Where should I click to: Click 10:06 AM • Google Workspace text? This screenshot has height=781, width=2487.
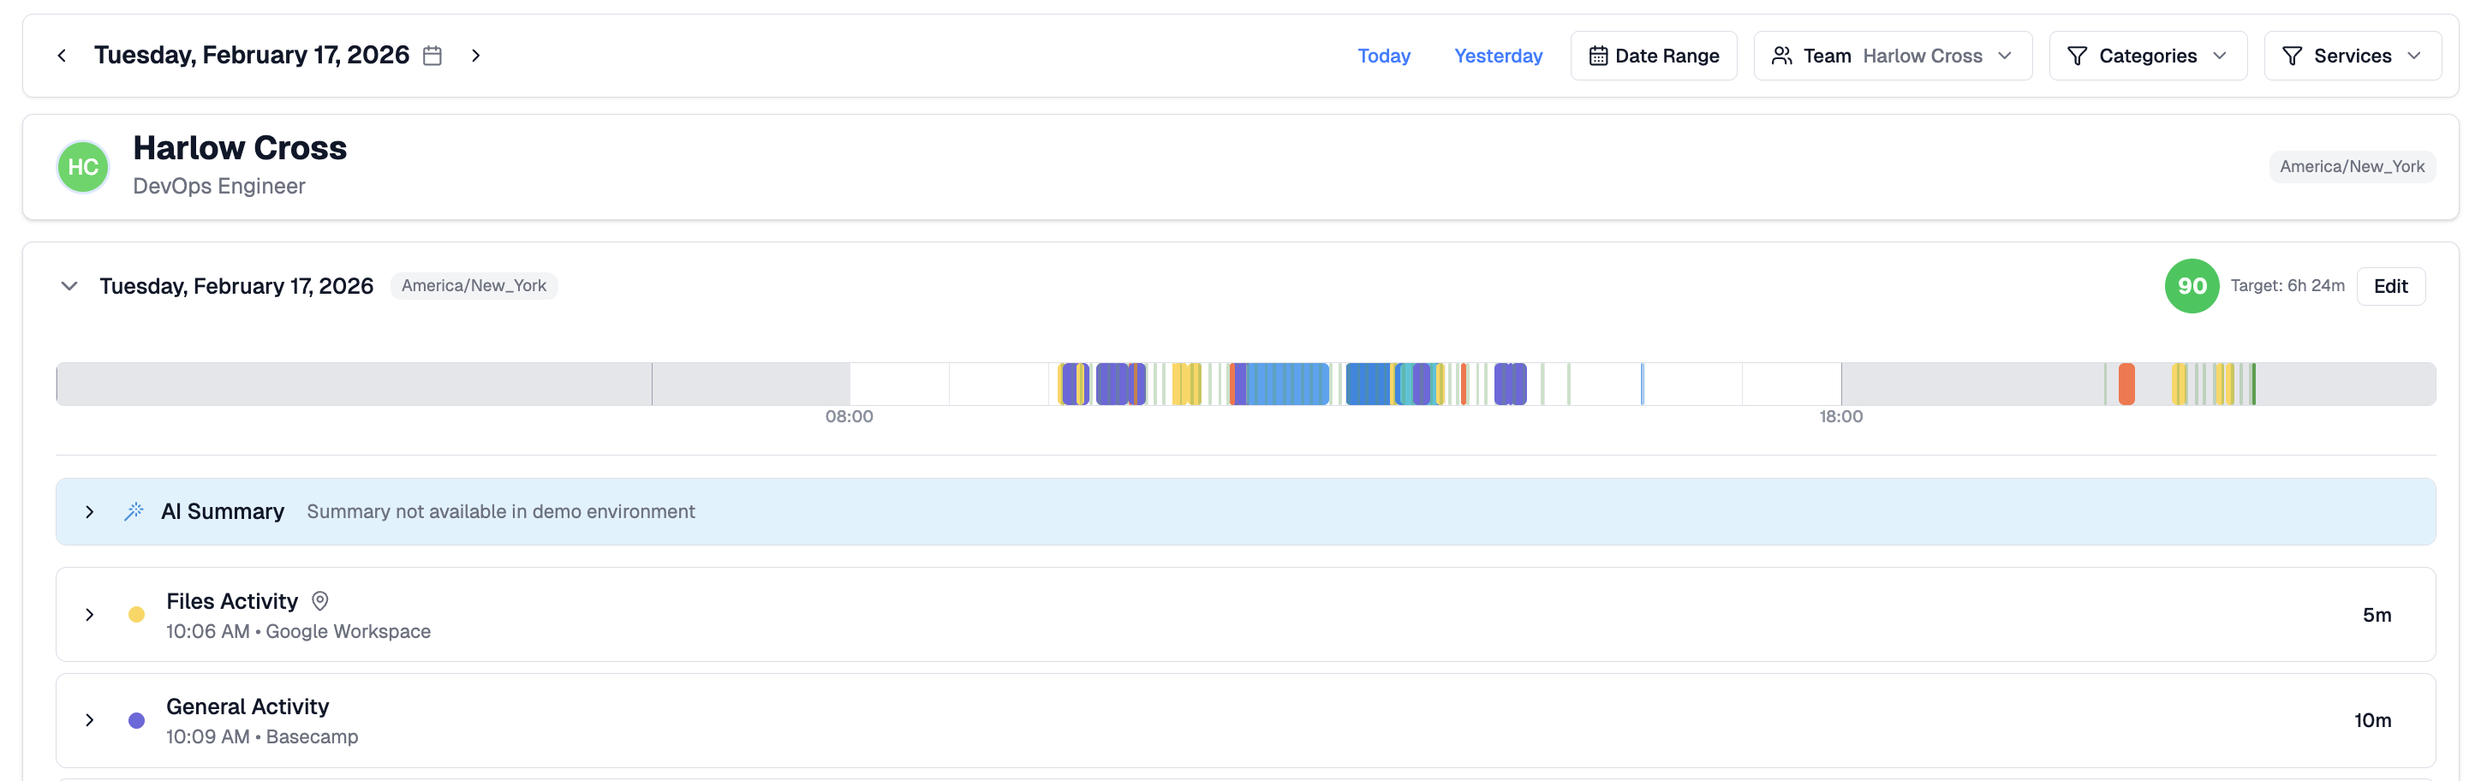coord(298,631)
